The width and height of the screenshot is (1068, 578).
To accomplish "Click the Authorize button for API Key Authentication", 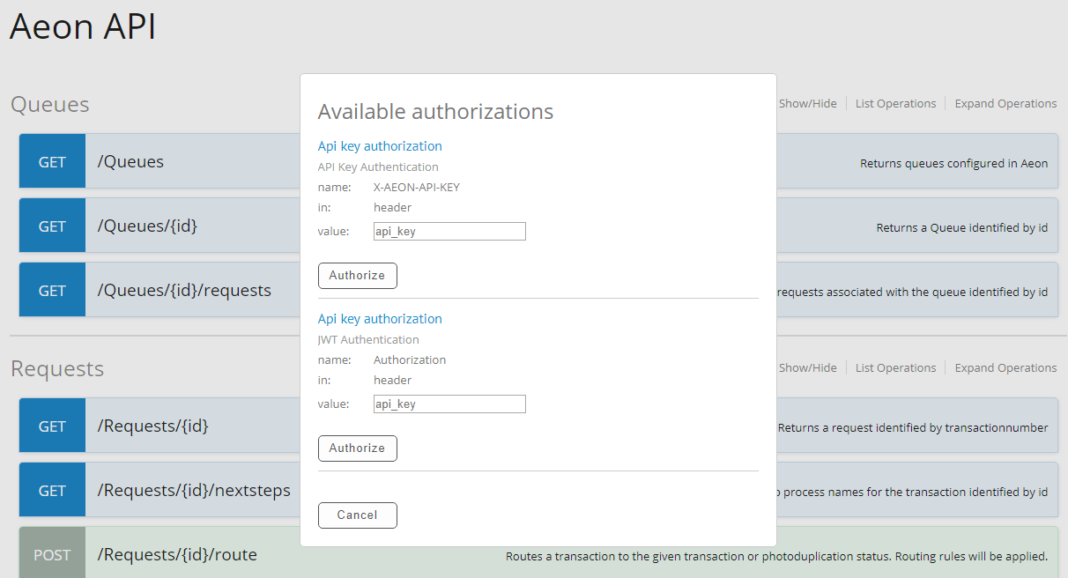I will point(357,275).
